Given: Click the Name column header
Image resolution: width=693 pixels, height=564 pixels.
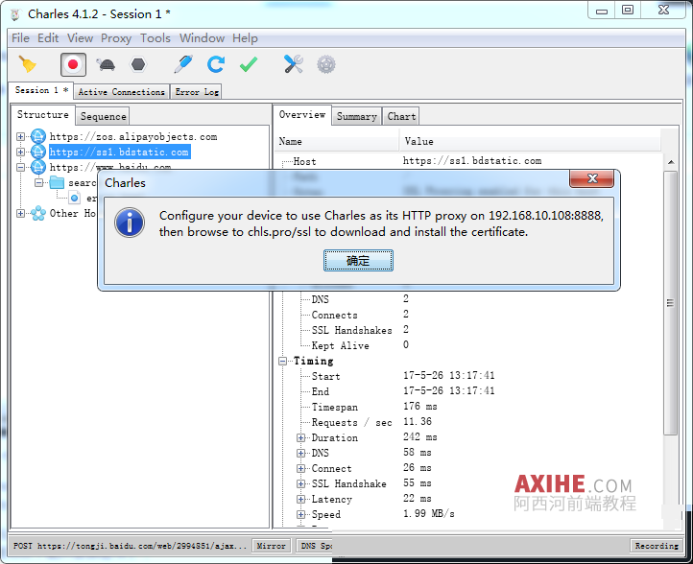Looking at the screenshot, I should tap(337, 141).
